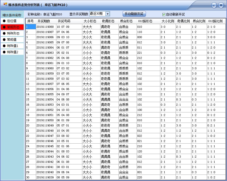This screenshot has width=227, height=181.
Task: Click the dropdown arrow next to 显示开奖期数
Action: [x=108, y=14]
